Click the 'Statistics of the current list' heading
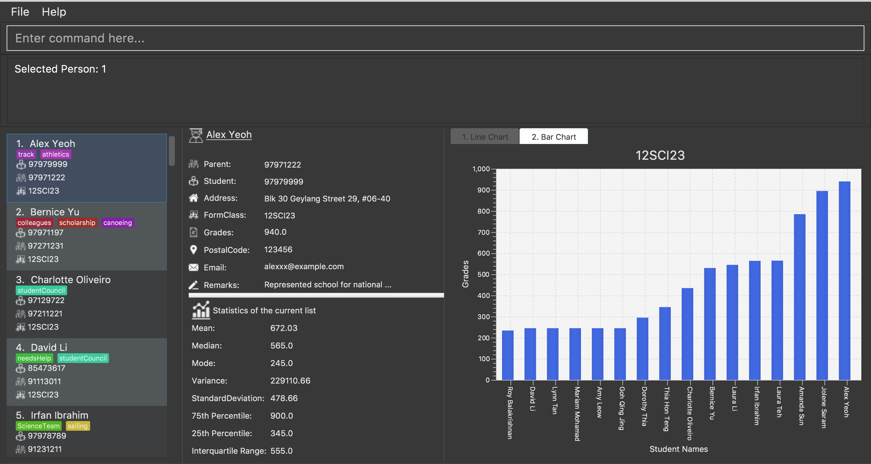 (264, 310)
